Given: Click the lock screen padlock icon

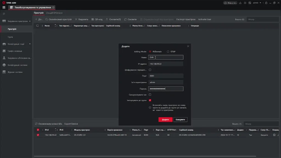Looking at the screenshot, I should 266,3.
